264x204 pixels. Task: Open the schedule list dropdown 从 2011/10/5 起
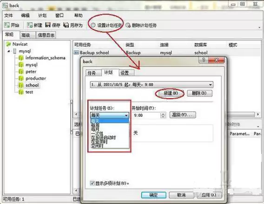click(152, 85)
